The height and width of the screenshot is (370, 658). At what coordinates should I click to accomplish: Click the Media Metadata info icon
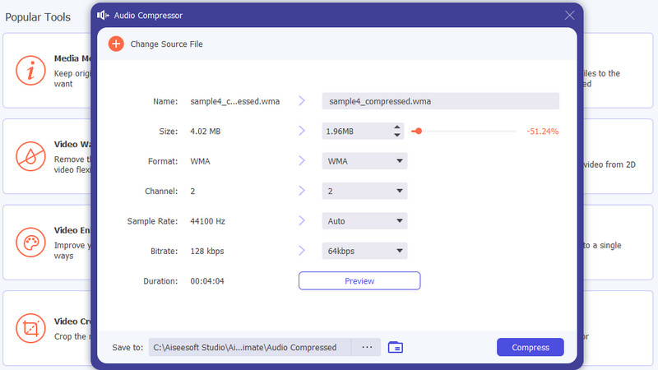[31, 72]
